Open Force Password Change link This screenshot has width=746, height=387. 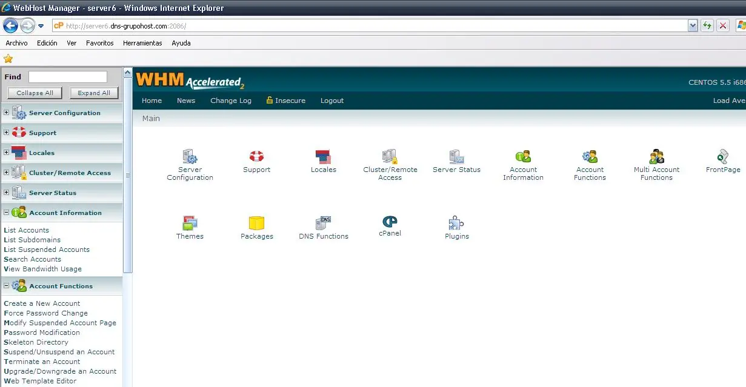45,313
